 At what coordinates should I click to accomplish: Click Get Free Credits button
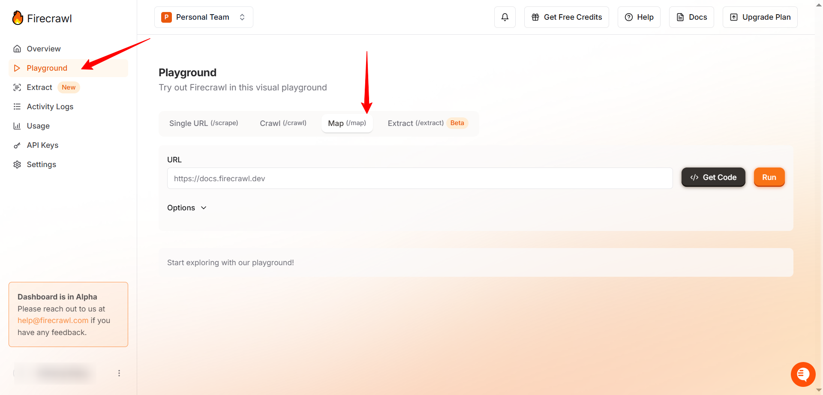pos(567,17)
